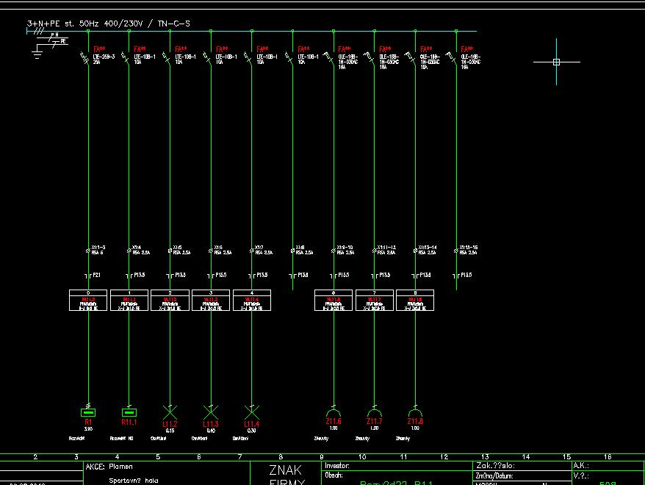
Task: Click column number 8 on the border ruler
Action: [x=281, y=456]
